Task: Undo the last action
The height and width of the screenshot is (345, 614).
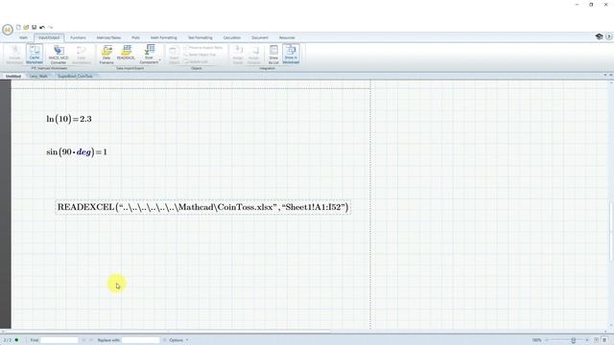Action: click(x=42, y=28)
